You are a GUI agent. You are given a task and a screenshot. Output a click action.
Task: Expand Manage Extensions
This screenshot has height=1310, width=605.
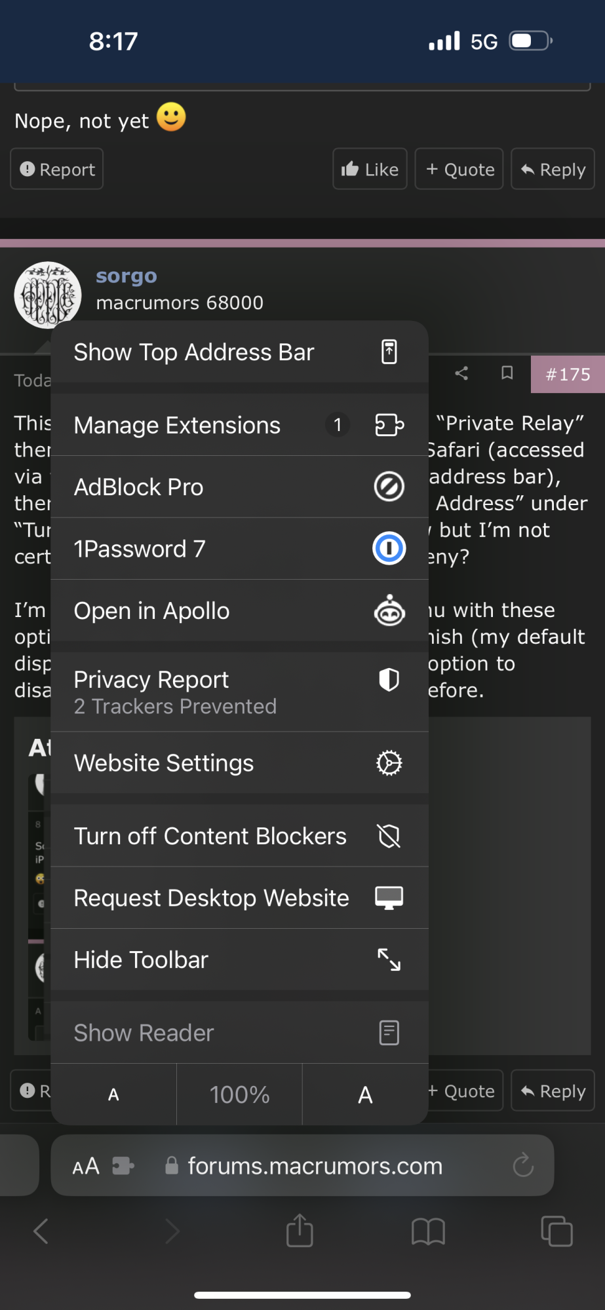[239, 425]
